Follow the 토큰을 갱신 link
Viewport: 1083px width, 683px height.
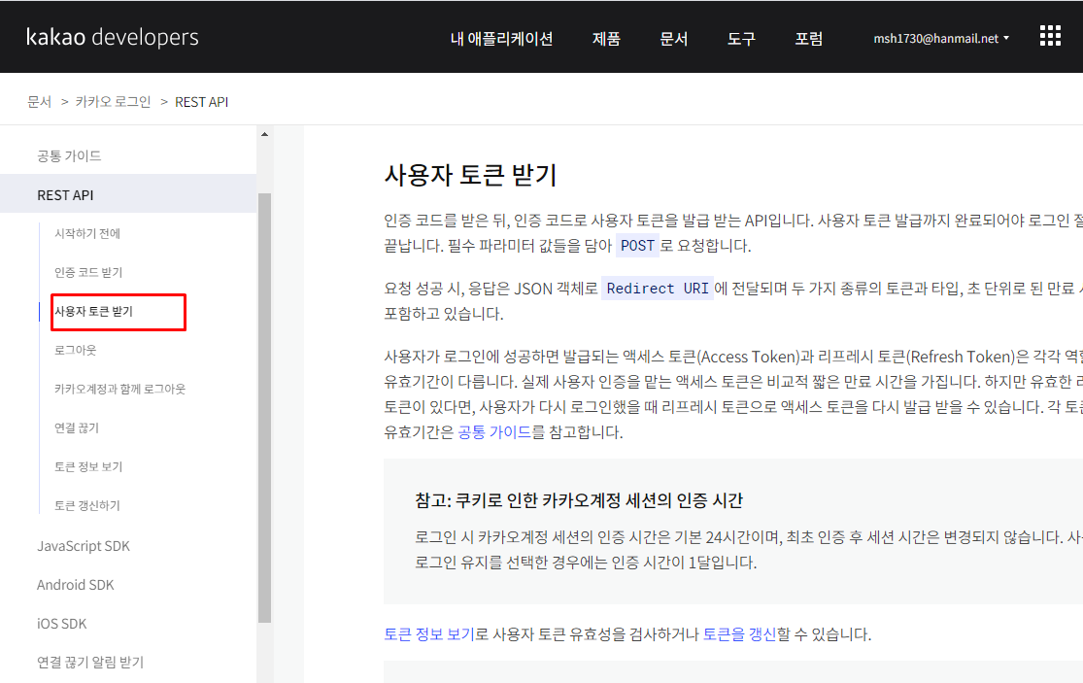pos(740,634)
